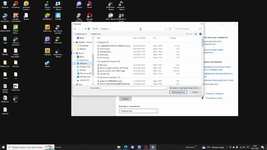
Task: Select Загрузки in the navigation tree
Action: [83, 63]
